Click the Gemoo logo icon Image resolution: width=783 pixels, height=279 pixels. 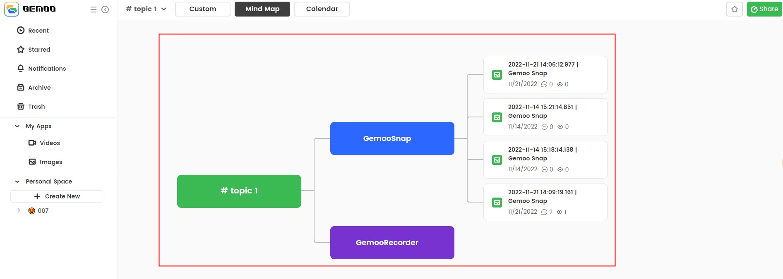(x=12, y=9)
